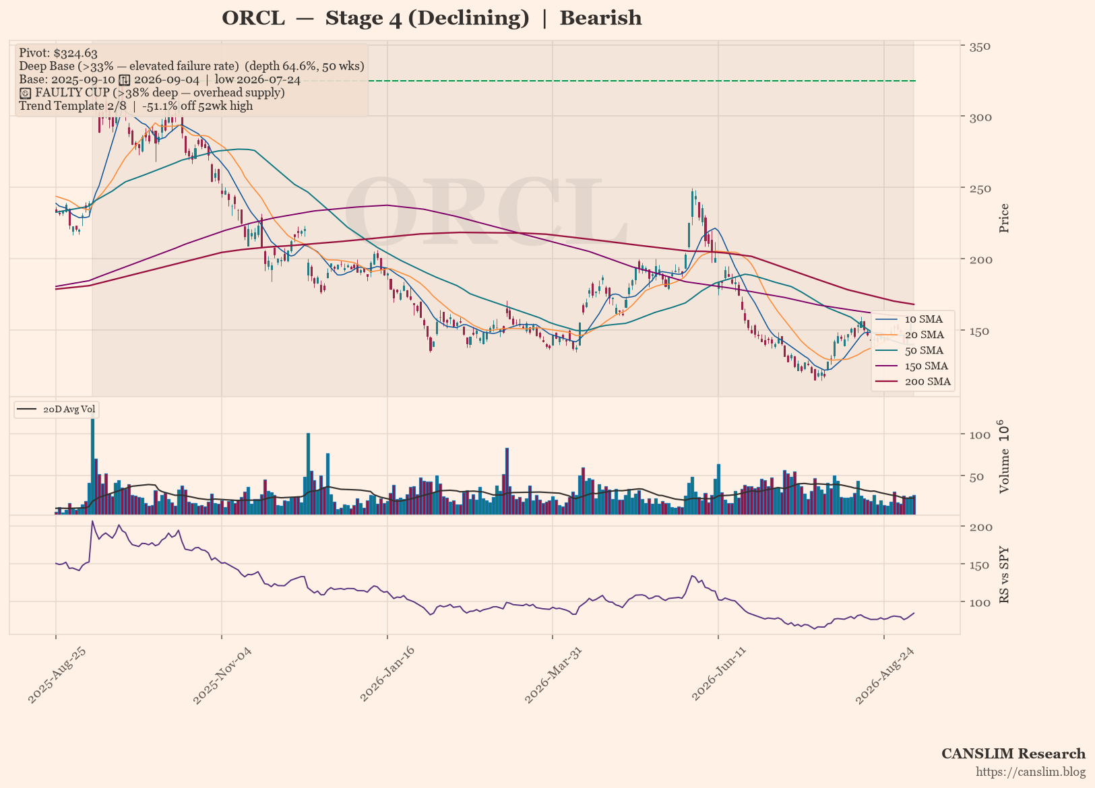The height and width of the screenshot is (788, 1095).
Task: Click the '10 SMA' legend entry
Action: (x=912, y=319)
